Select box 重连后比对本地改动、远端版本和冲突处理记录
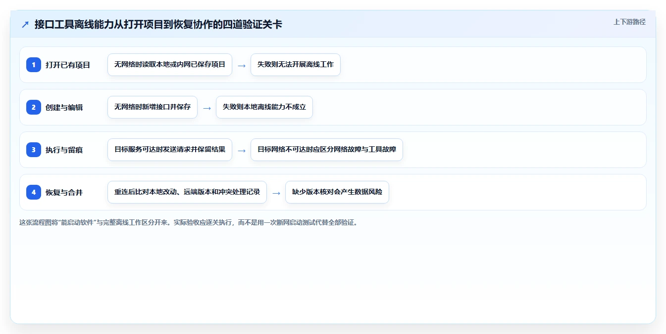The image size is (666, 334). [x=187, y=192]
